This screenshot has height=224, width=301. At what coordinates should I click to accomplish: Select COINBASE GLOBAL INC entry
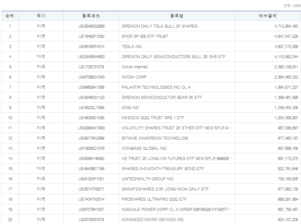click(144, 148)
